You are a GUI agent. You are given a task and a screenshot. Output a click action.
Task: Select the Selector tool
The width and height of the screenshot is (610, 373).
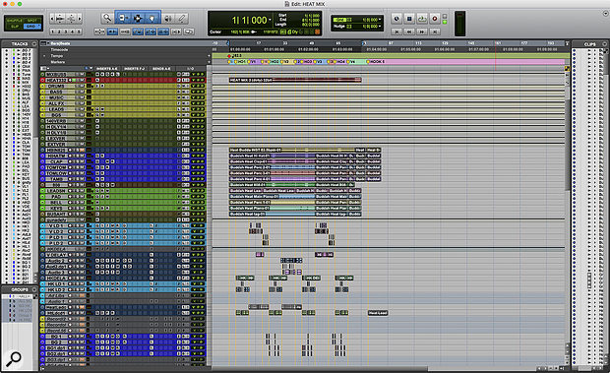coord(138,18)
